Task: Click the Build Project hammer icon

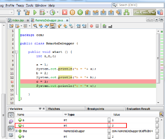Action: 19,12
